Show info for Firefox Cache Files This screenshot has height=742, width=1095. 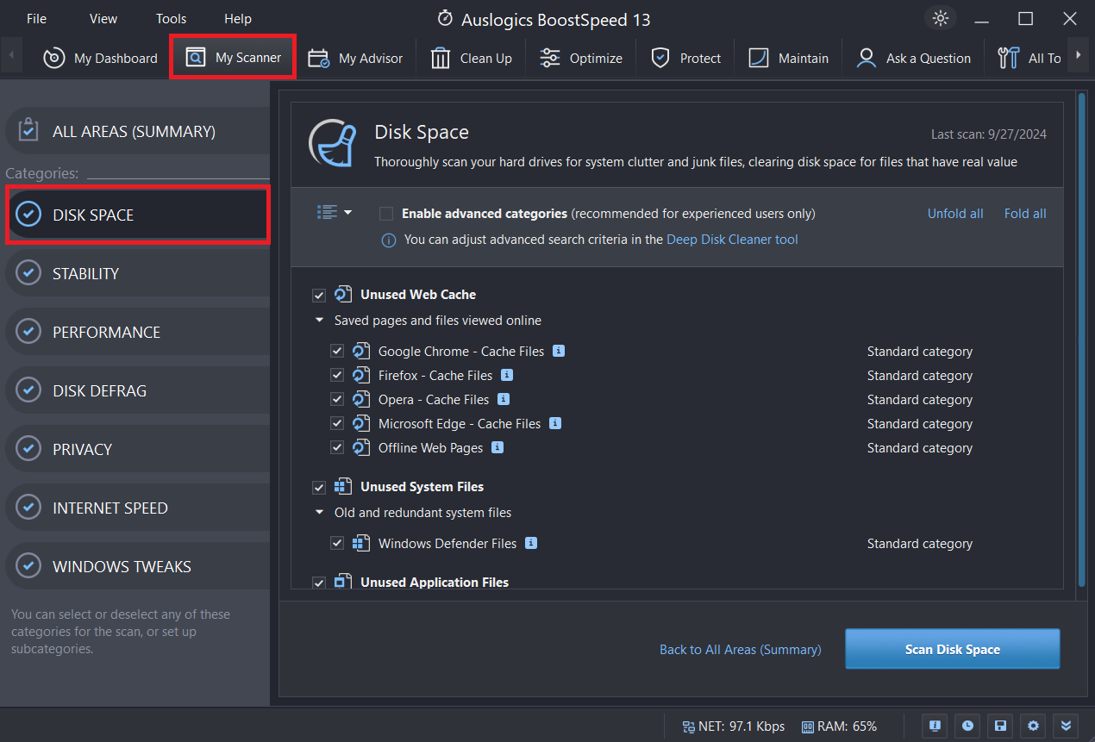pyautogui.click(x=507, y=375)
